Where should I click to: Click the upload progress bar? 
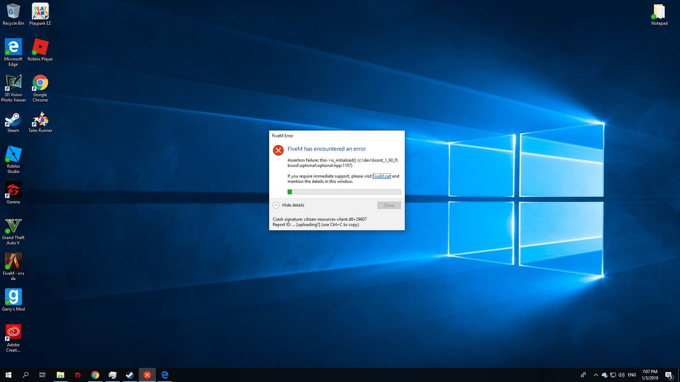point(344,192)
